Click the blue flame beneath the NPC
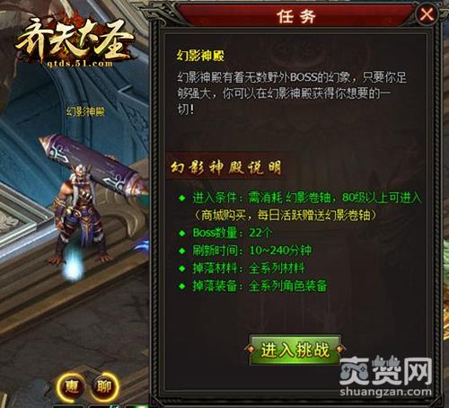This screenshot has width=449, height=408. point(72,263)
